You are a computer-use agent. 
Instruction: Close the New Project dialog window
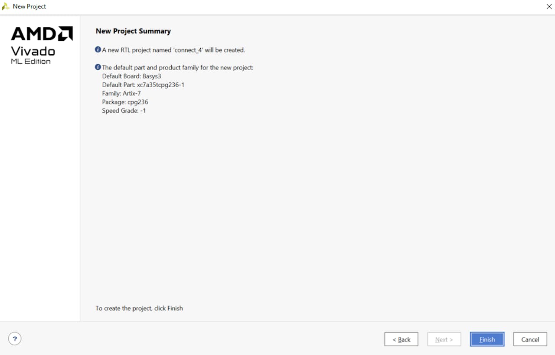click(x=549, y=7)
